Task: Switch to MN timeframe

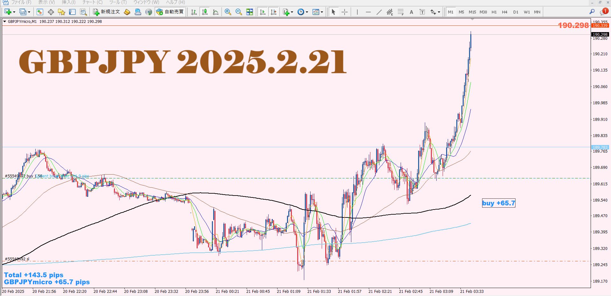Action: pos(537,12)
